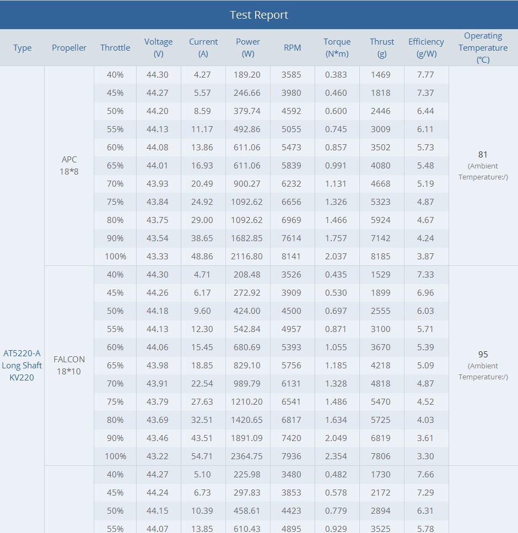The height and width of the screenshot is (533, 518).
Task: Click torque value 2.037
Action: 336,257
